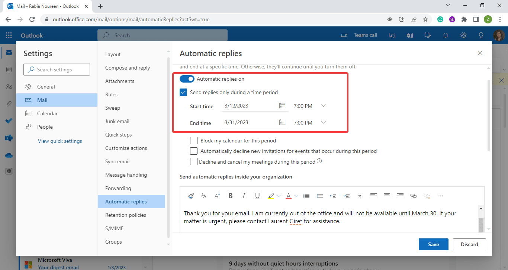Uncheck Send replies only during a time period
The width and height of the screenshot is (508, 270).
pos(183,92)
